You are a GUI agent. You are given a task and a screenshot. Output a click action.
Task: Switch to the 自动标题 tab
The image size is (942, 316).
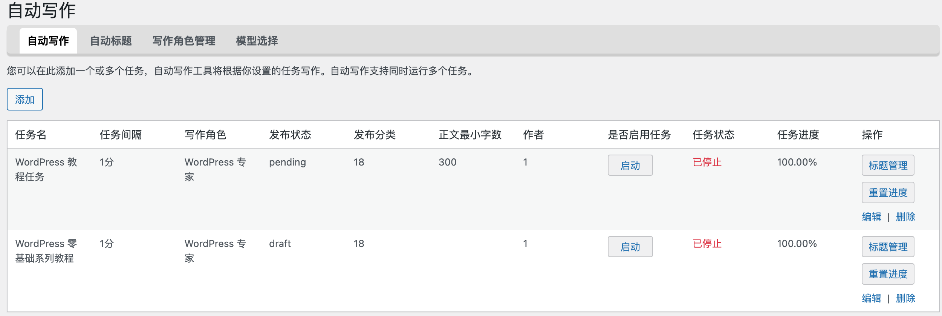click(x=111, y=41)
